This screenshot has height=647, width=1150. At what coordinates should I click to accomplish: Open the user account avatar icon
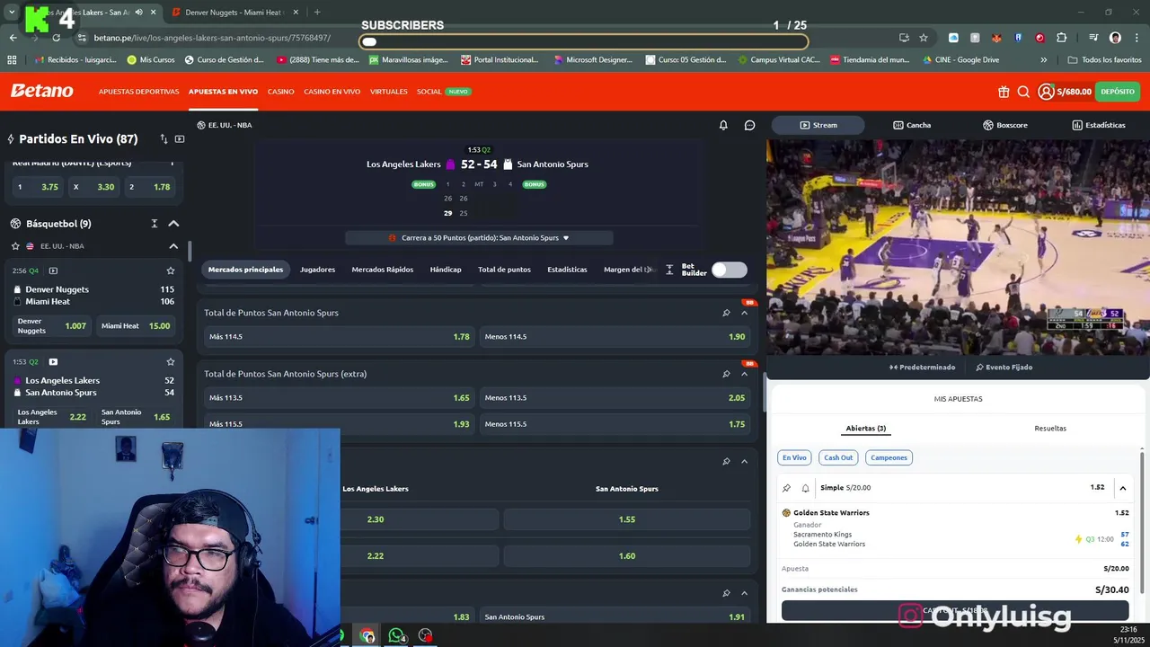[1046, 92]
